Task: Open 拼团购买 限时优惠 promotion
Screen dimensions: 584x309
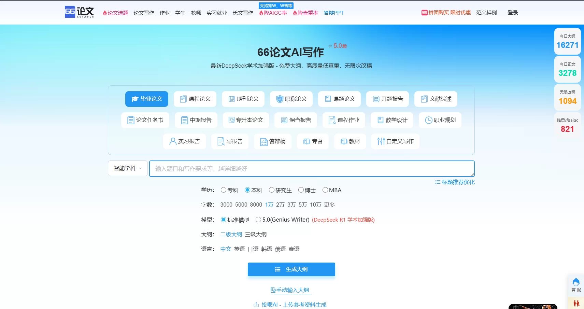Action: (446, 13)
